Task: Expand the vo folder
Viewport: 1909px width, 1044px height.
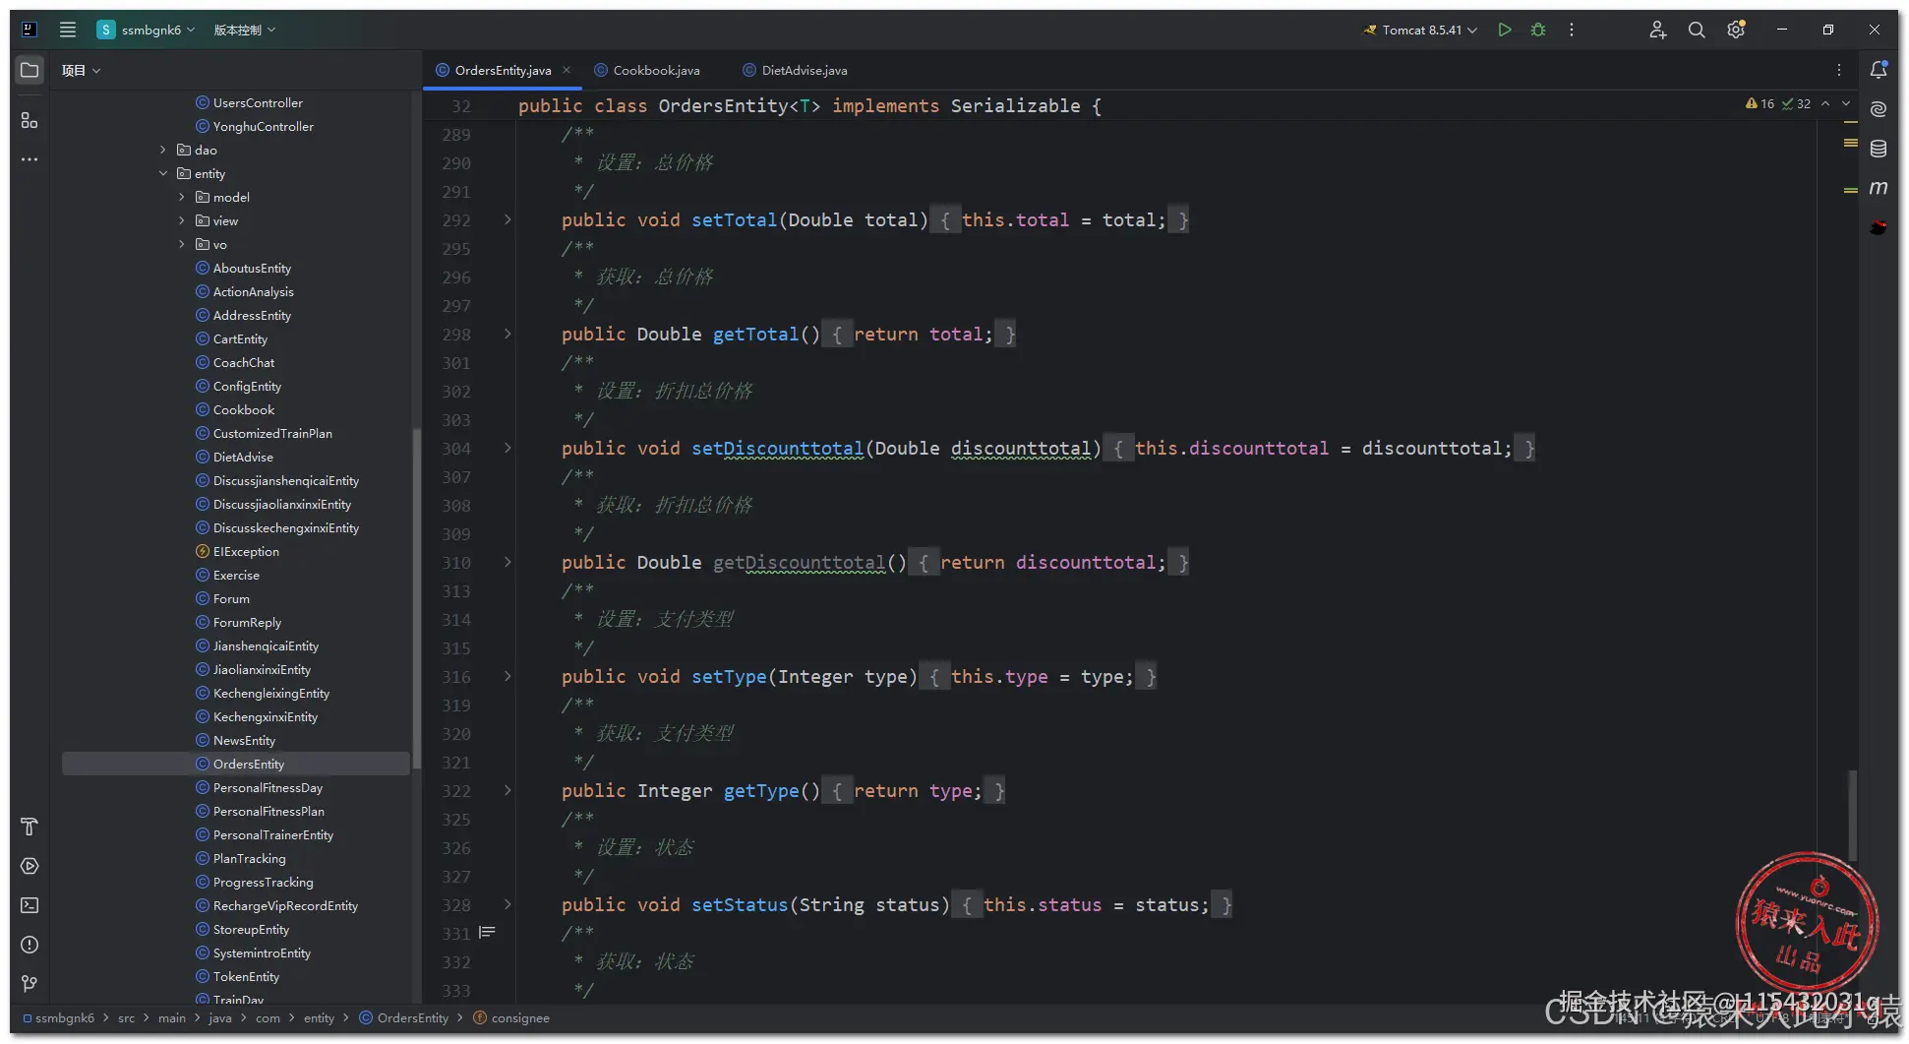Action: 182,244
